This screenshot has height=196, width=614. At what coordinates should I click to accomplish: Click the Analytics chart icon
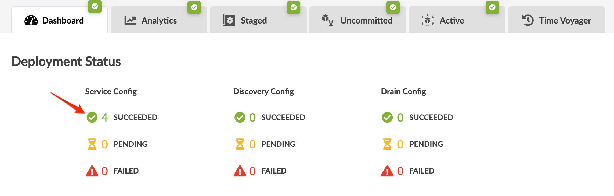[130, 20]
